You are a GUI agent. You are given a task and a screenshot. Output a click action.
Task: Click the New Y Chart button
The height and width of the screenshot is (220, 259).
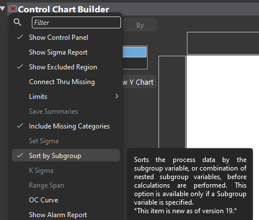pos(140,82)
